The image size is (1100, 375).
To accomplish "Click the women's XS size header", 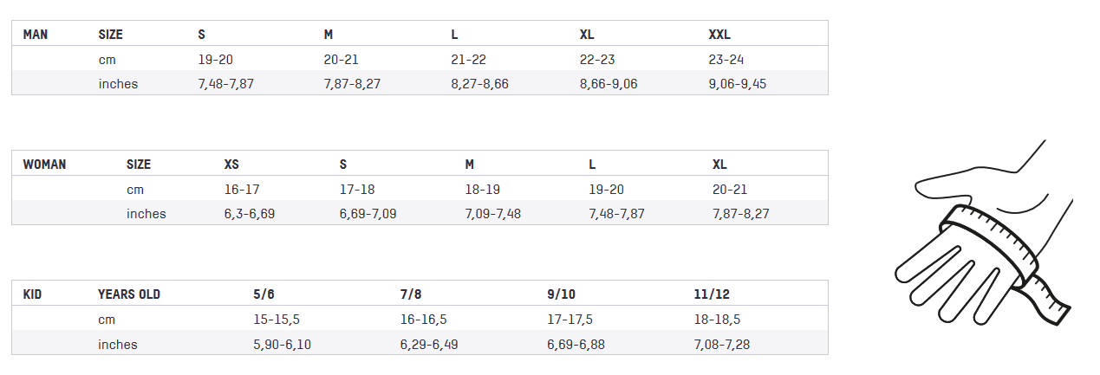I will click(x=231, y=165).
